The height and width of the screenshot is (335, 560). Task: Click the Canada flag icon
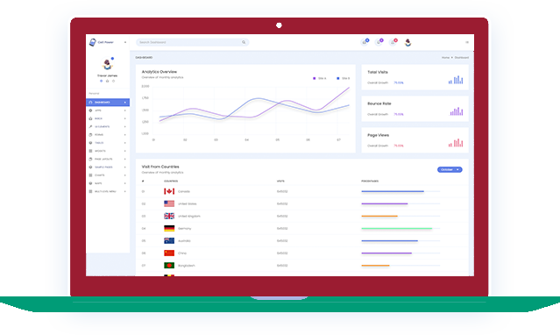coord(169,191)
